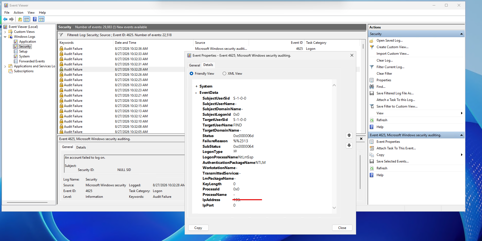The height and width of the screenshot is (241, 482).
Task: Click the Show/Hide Action Pane toolbar icon
Action: [x=41, y=19]
